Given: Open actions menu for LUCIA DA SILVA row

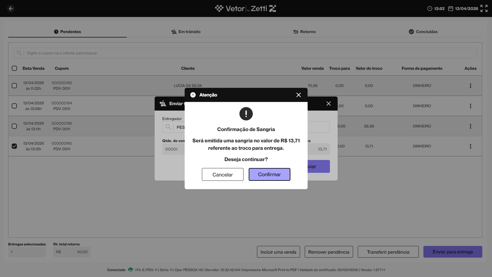Looking at the screenshot, I should (x=470, y=86).
